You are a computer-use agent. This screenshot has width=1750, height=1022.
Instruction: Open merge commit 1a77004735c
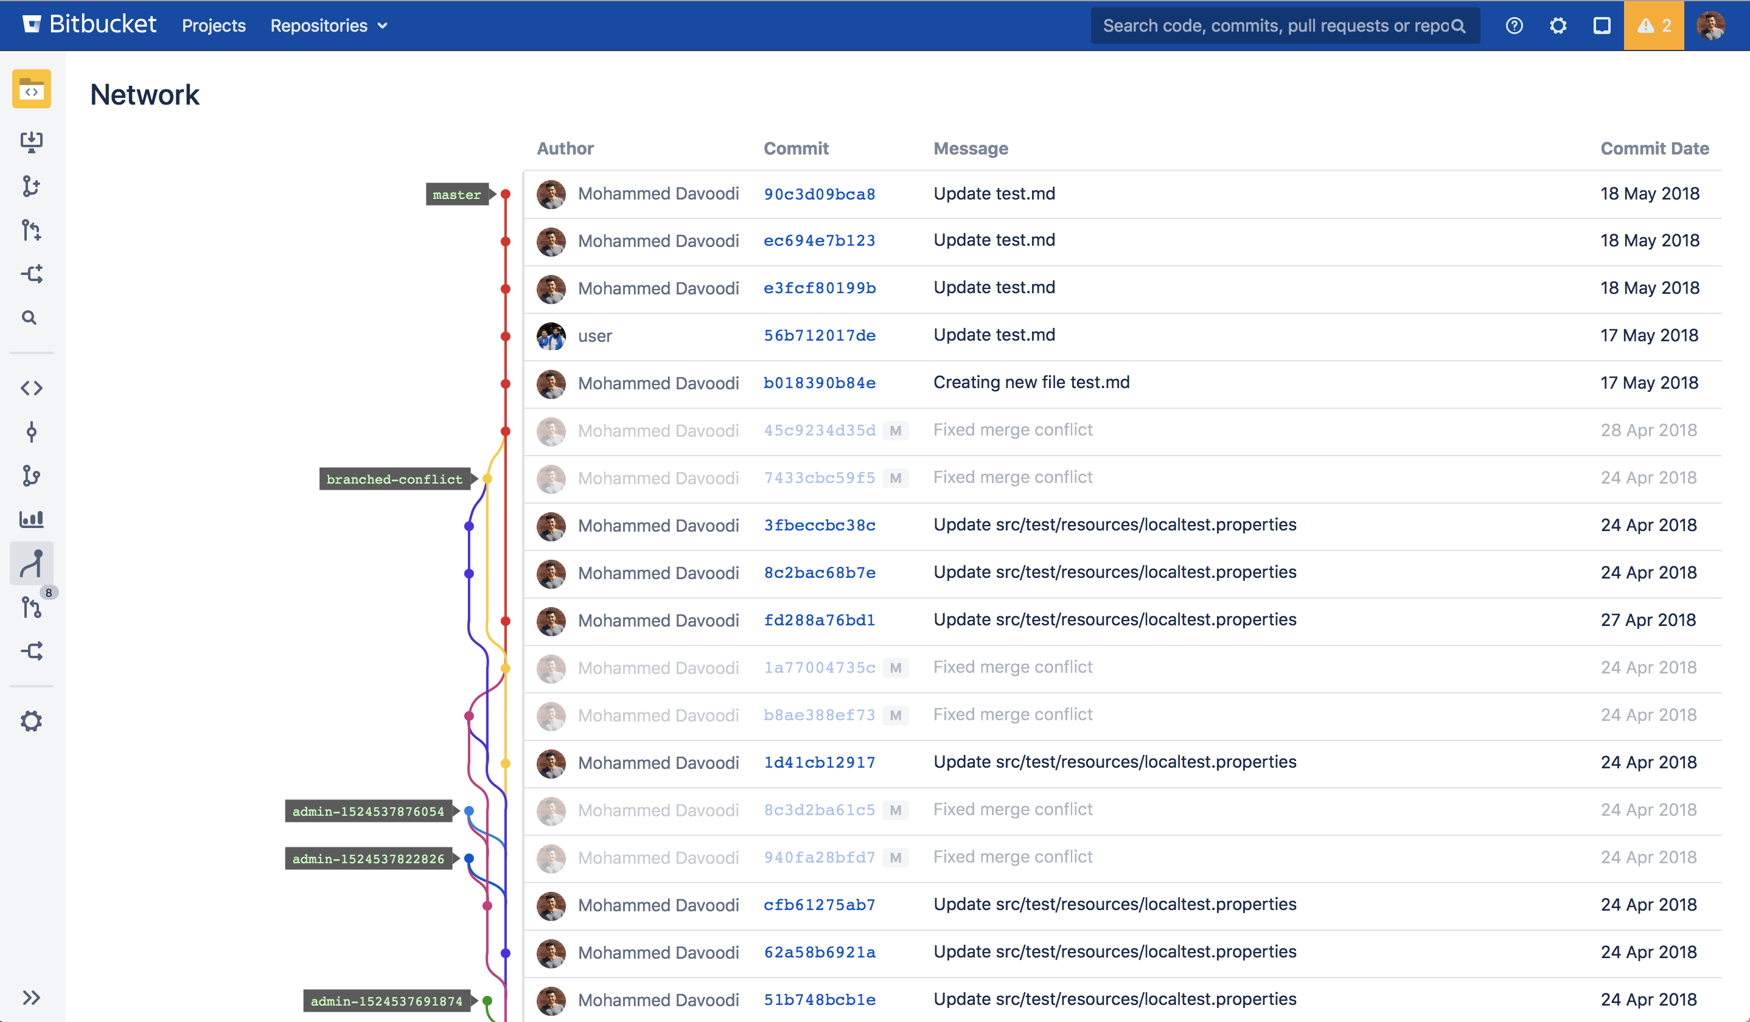tap(820, 668)
